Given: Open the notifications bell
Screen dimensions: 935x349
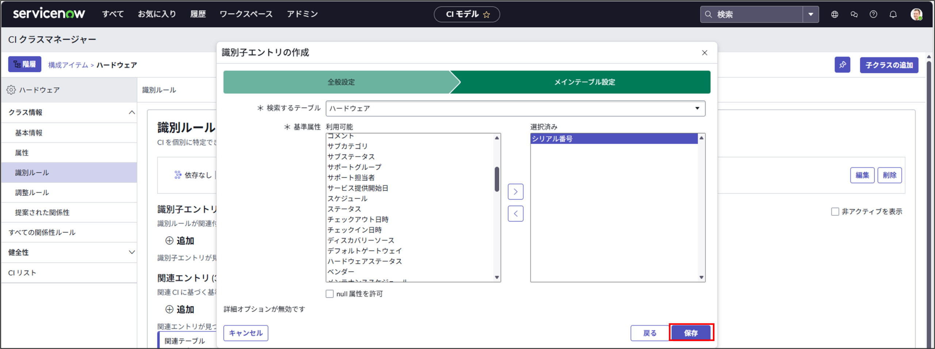Looking at the screenshot, I should (x=893, y=14).
